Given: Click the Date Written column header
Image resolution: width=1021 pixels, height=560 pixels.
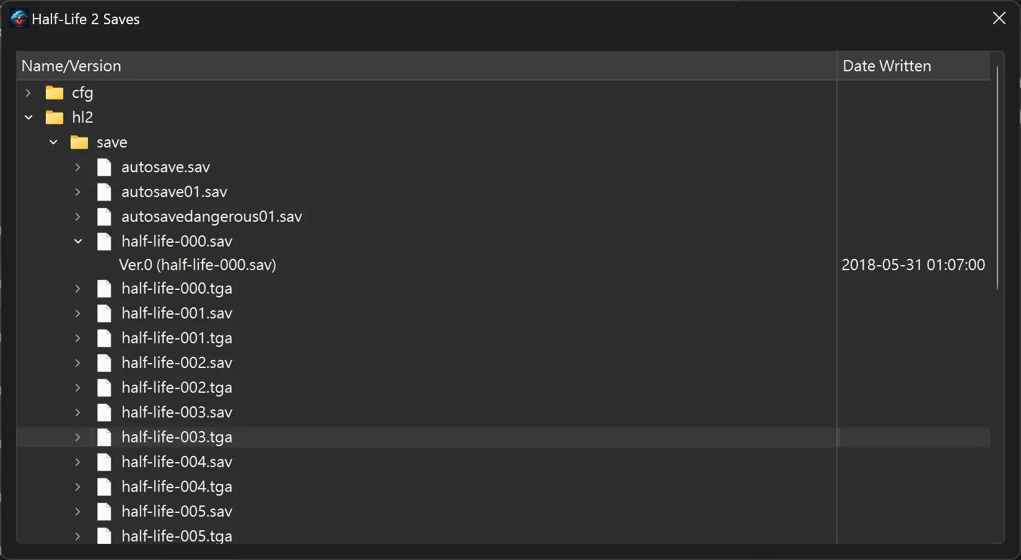Looking at the screenshot, I should pyautogui.click(x=886, y=66).
